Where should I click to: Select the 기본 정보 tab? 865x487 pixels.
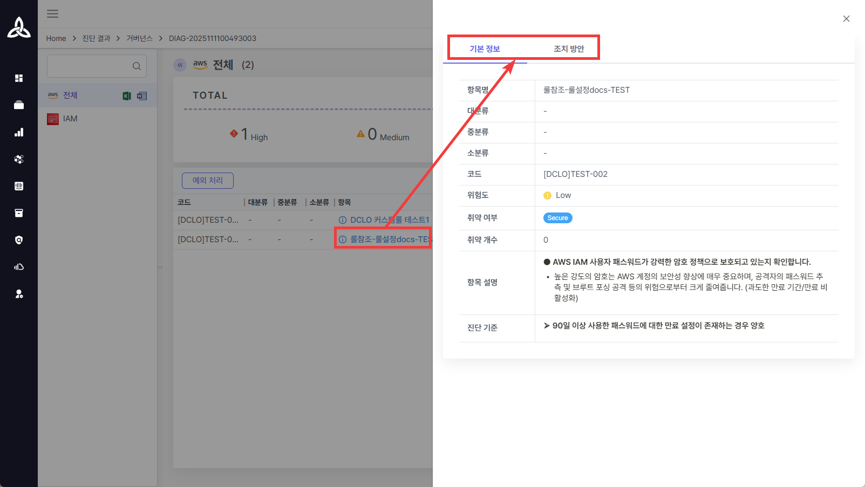coord(485,49)
